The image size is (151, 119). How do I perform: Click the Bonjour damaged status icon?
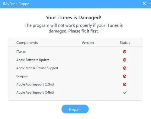coord(124,76)
